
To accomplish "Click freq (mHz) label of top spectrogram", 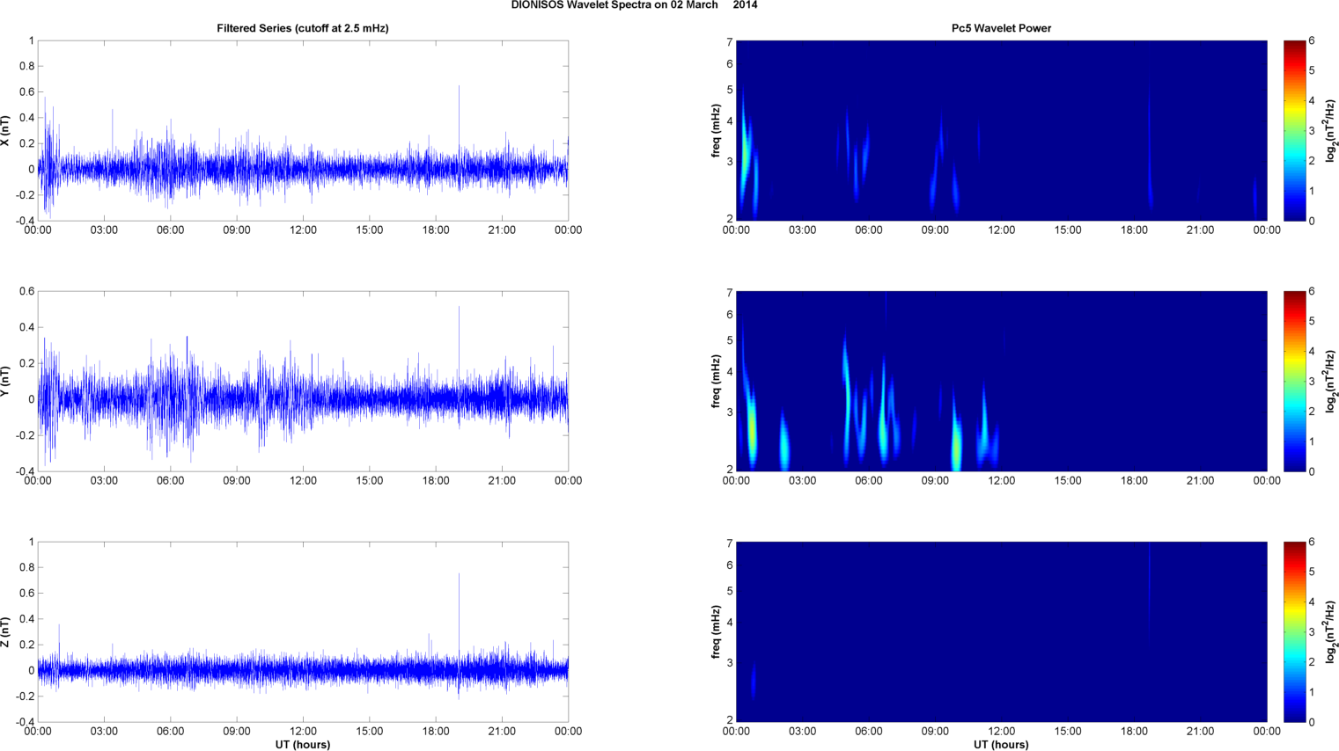I will 717,131.
